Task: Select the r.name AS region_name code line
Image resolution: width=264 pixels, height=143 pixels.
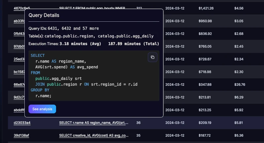Action: click(61, 61)
